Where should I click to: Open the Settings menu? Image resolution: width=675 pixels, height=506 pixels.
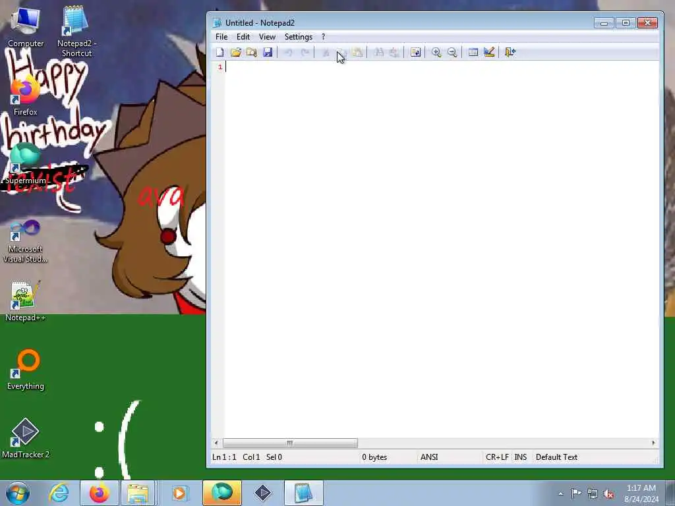click(x=299, y=37)
